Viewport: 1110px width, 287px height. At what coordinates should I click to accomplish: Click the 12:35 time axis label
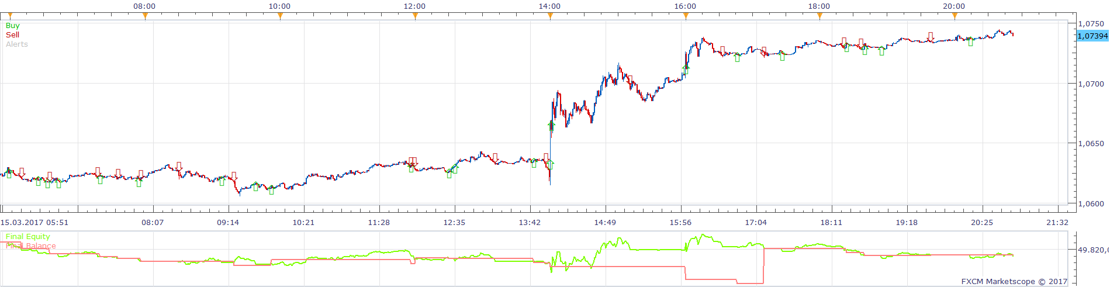[x=454, y=223]
